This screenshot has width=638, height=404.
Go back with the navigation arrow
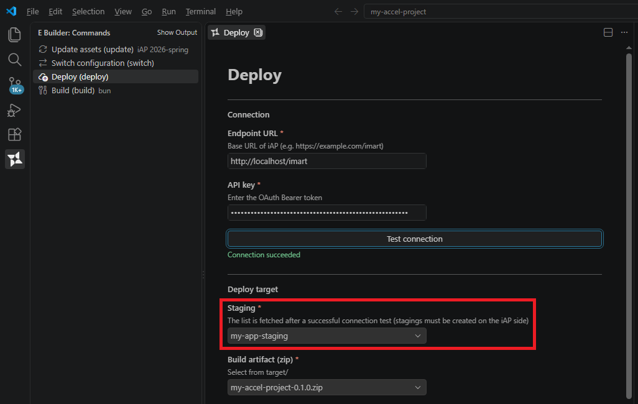[338, 11]
